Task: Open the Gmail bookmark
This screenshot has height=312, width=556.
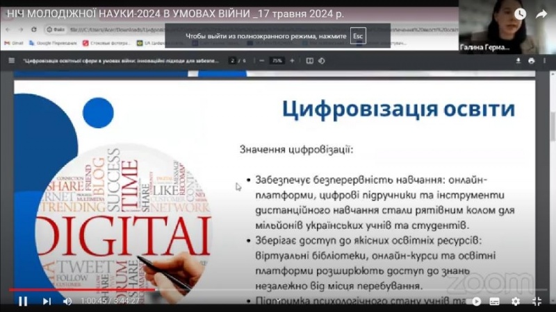Action: pyautogui.click(x=14, y=43)
